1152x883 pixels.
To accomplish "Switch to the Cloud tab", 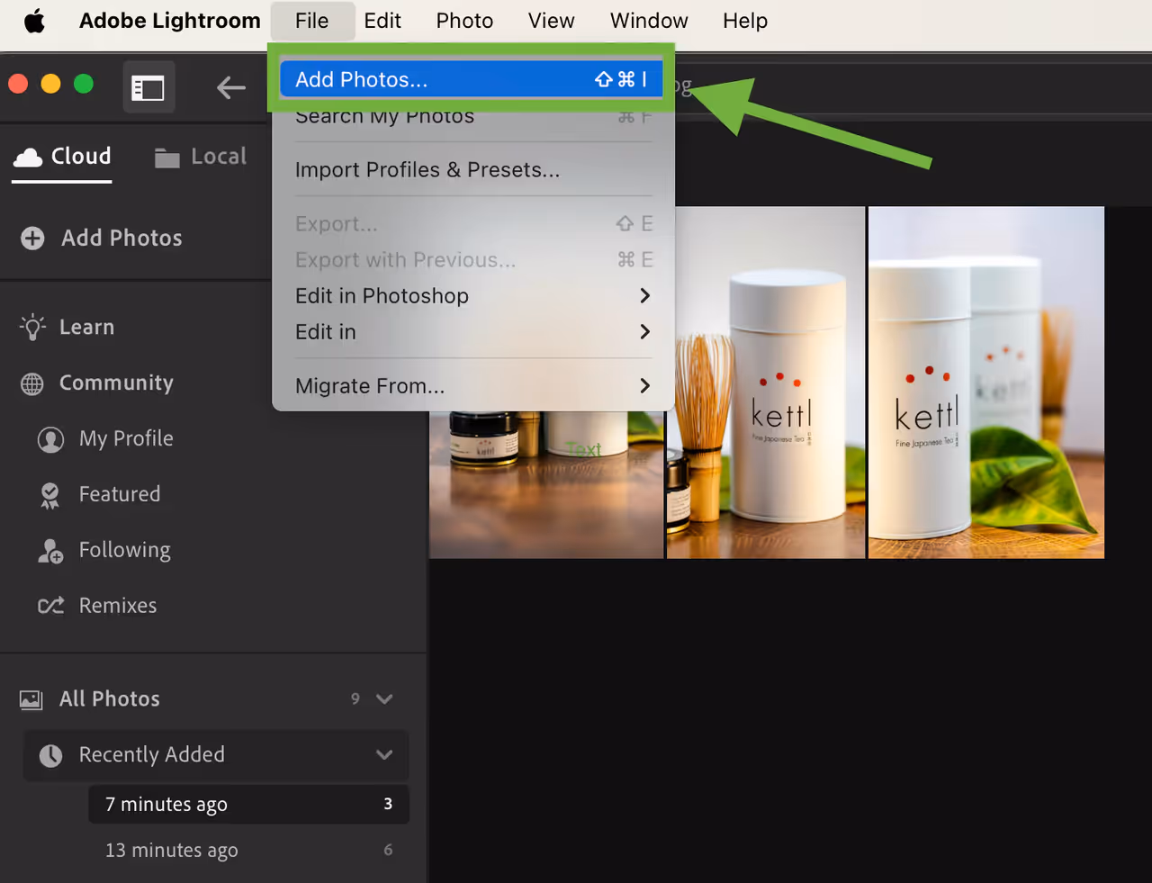I will coord(61,156).
